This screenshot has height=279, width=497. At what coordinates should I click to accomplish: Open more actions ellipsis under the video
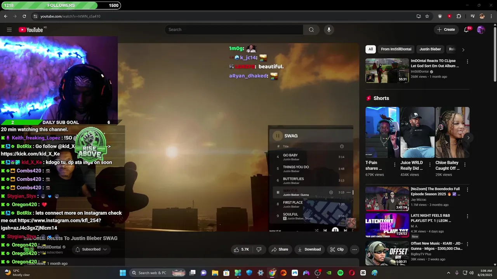point(355,250)
